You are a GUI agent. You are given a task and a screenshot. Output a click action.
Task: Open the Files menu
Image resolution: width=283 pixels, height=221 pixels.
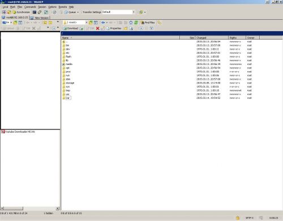20,7
